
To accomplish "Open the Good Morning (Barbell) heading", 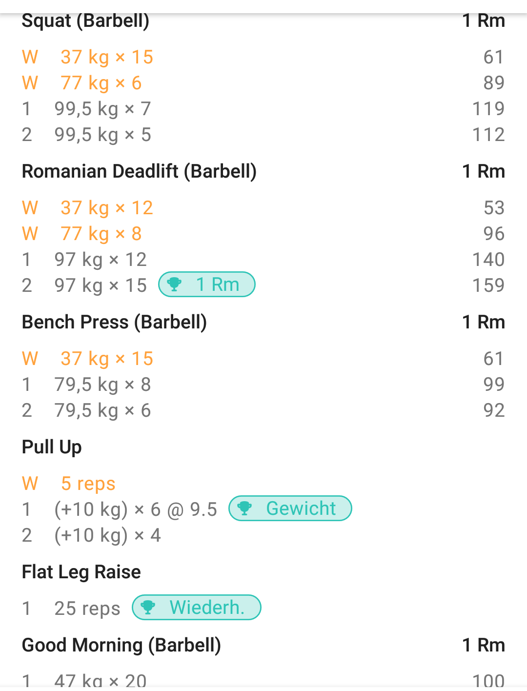I will (122, 645).
